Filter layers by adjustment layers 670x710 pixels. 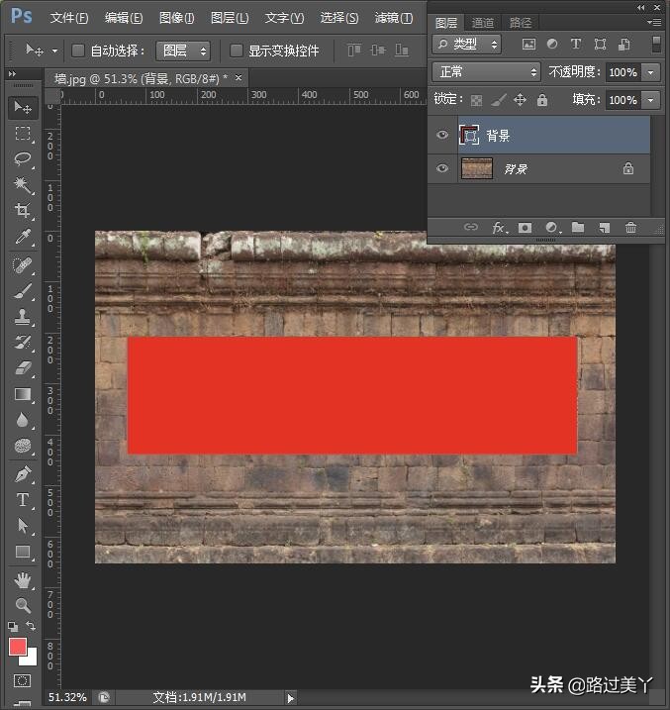552,44
